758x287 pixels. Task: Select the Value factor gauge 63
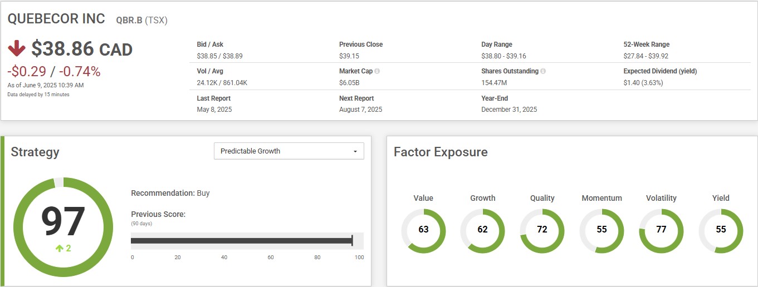[423, 231]
